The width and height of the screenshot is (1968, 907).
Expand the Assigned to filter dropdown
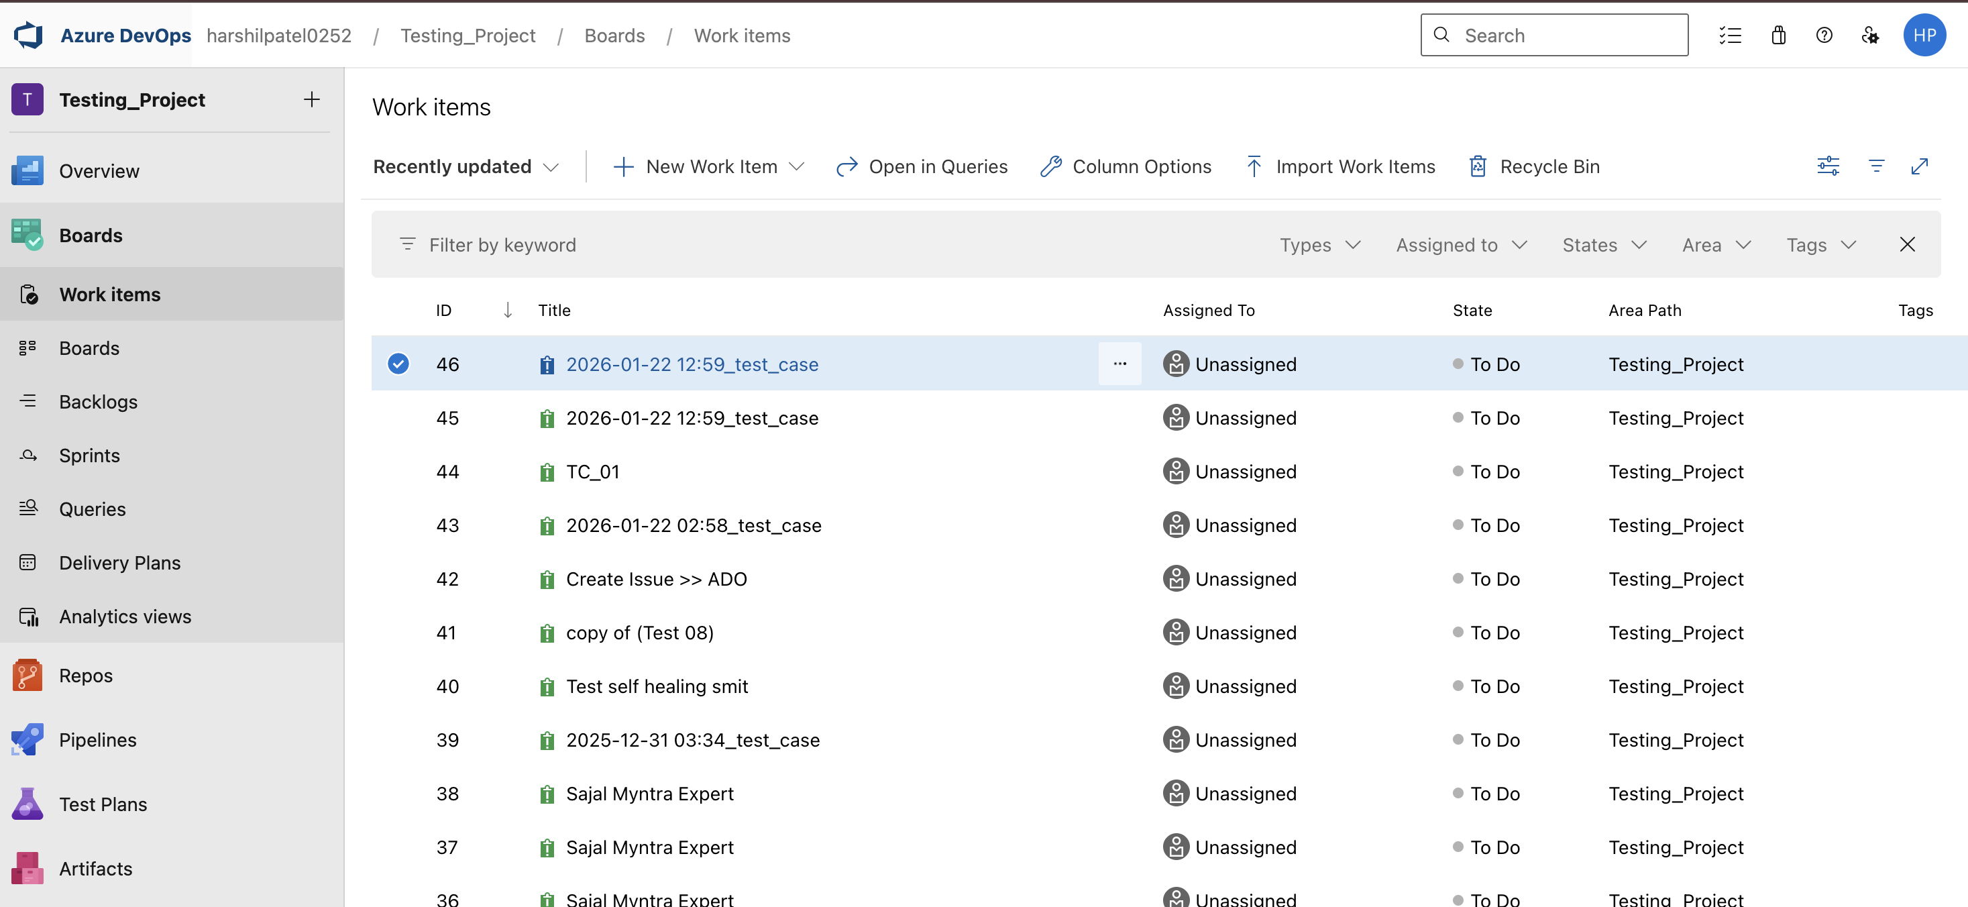(x=1461, y=246)
